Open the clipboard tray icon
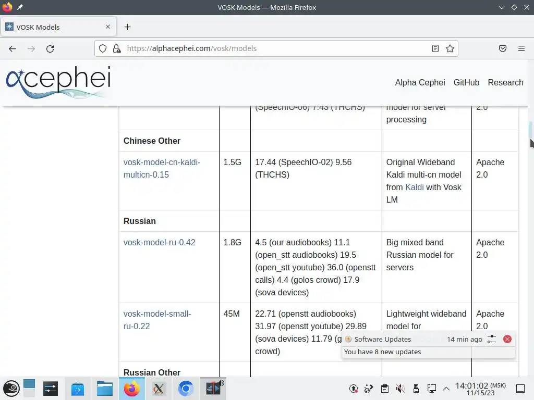The height and width of the screenshot is (400, 534). click(385, 389)
